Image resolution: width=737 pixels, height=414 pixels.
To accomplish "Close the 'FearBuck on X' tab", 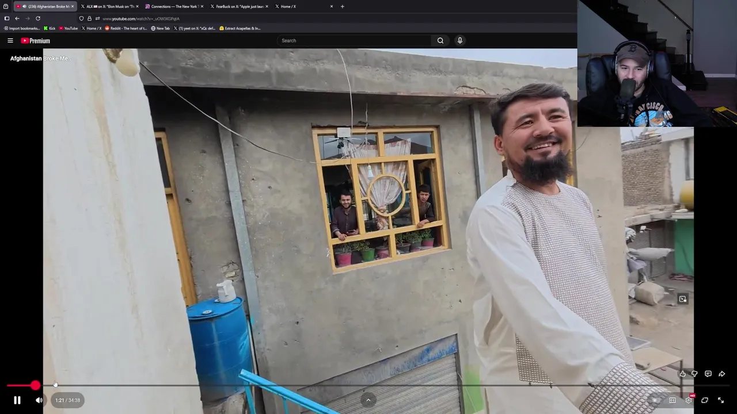I will (x=267, y=6).
